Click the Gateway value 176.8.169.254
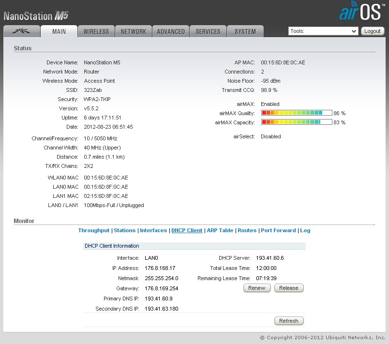The height and width of the screenshot is (344, 389). click(162, 288)
